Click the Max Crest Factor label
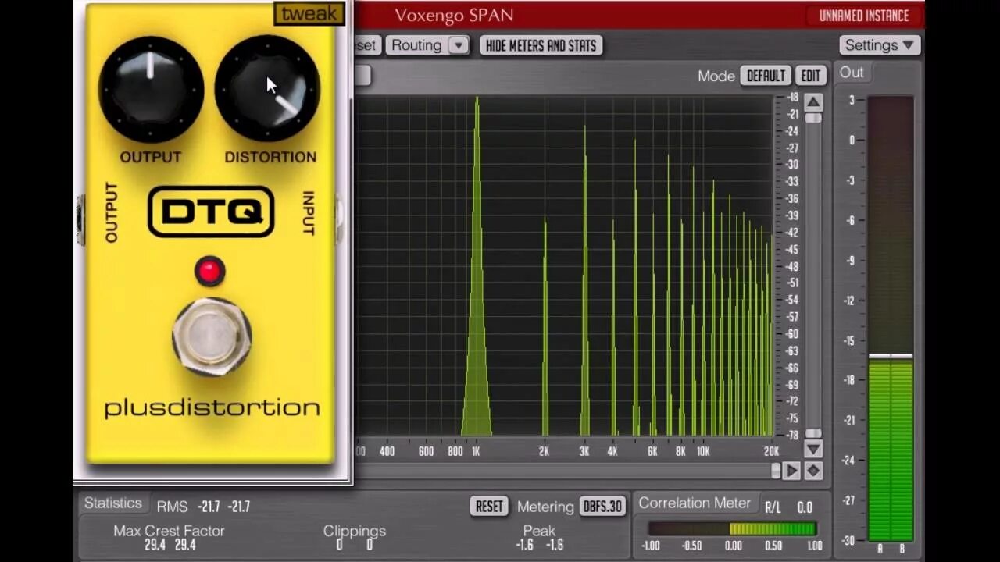This screenshot has width=1000, height=562. pyautogui.click(x=169, y=531)
